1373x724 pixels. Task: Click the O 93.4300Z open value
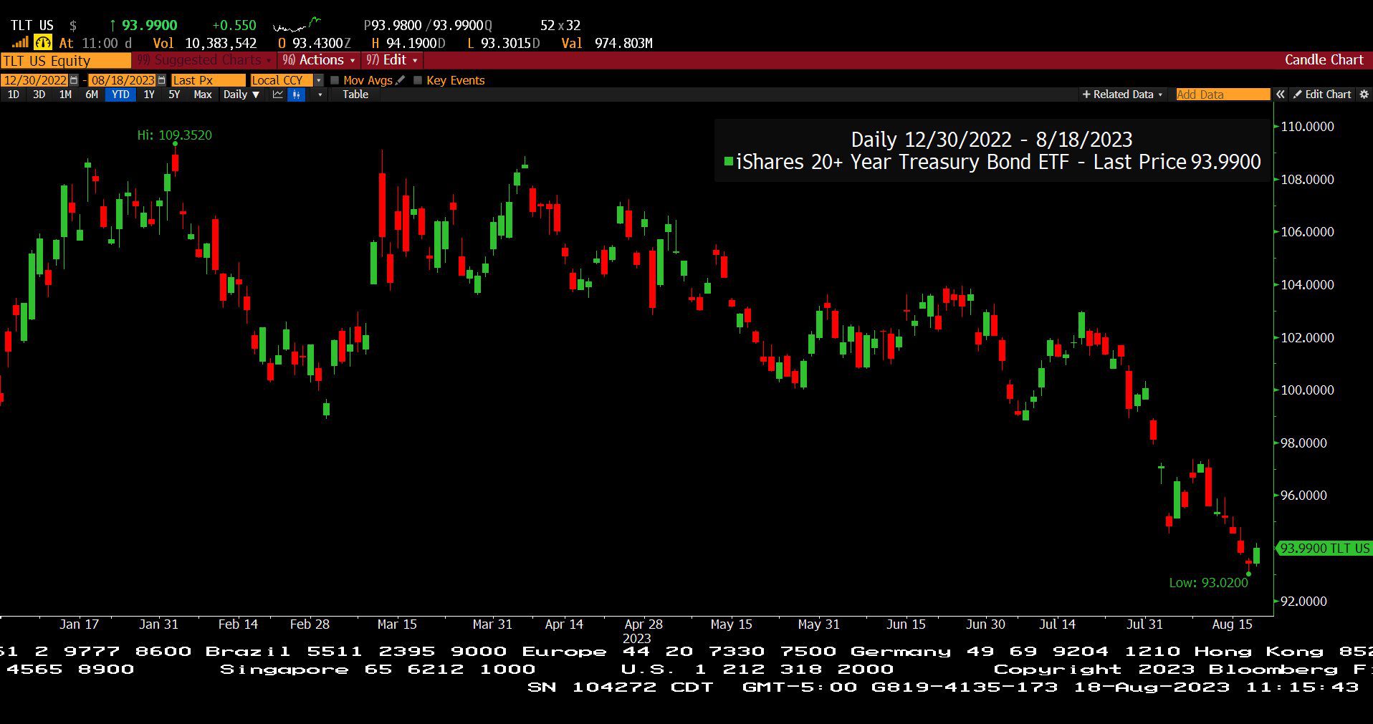[314, 43]
